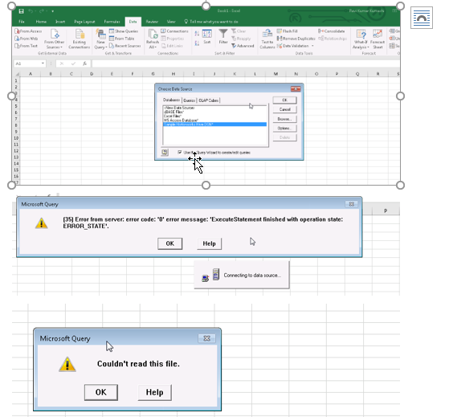
Task: Click OK on the Couldn't read this file dialog
Action: [x=100, y=392]
